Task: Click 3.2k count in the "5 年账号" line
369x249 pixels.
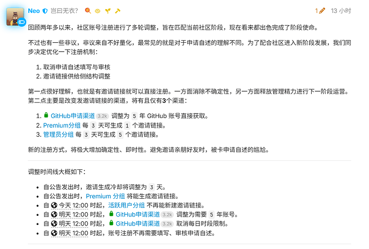Action: coord(167,215)
